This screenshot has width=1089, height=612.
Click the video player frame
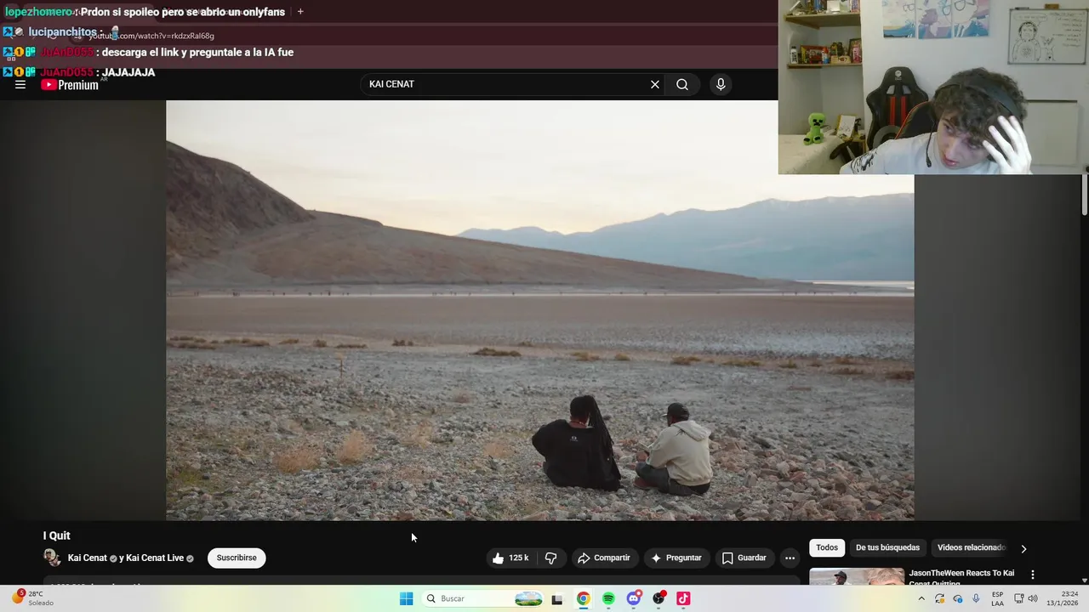point(540,310)
